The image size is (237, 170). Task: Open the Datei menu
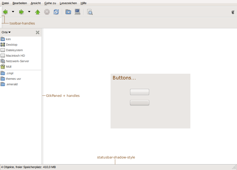pyautogui.click(x=5, y=3)
